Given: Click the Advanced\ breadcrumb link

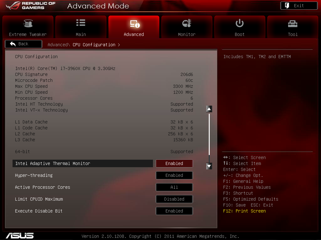Looking at the screenshot, I should coord(59,45).
